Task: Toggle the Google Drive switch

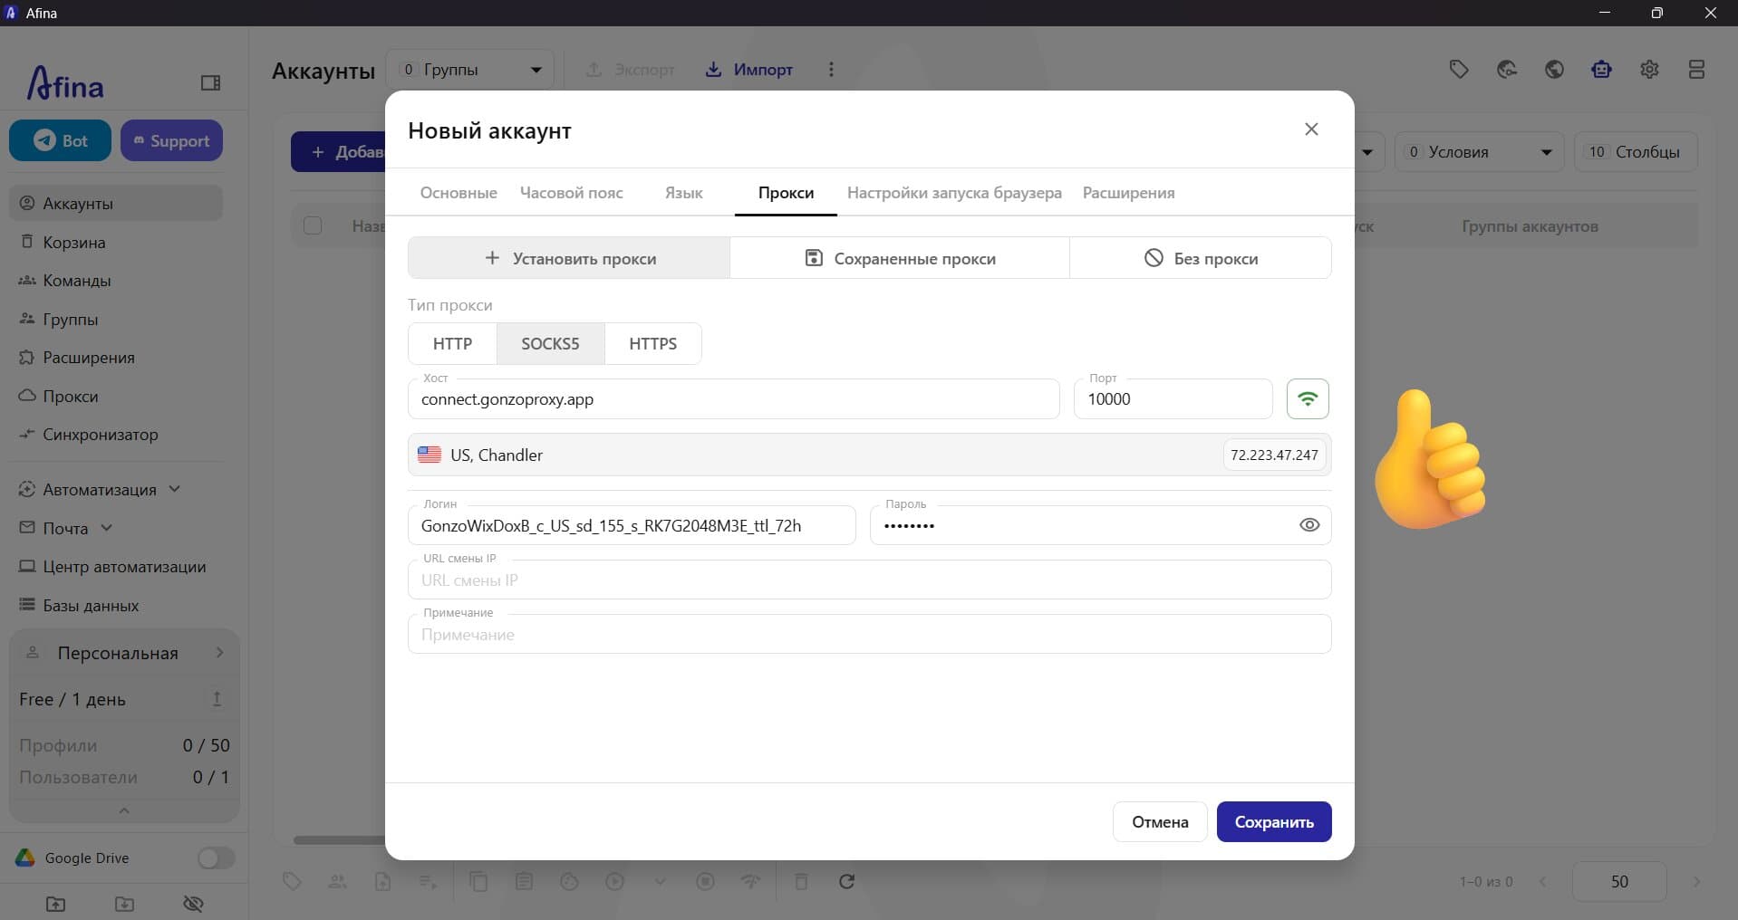Action: pyautogui.click(x=216, y=858)
